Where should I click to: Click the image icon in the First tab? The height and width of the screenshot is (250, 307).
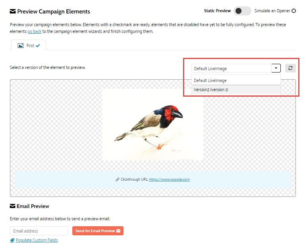click(x=21, y=46)
